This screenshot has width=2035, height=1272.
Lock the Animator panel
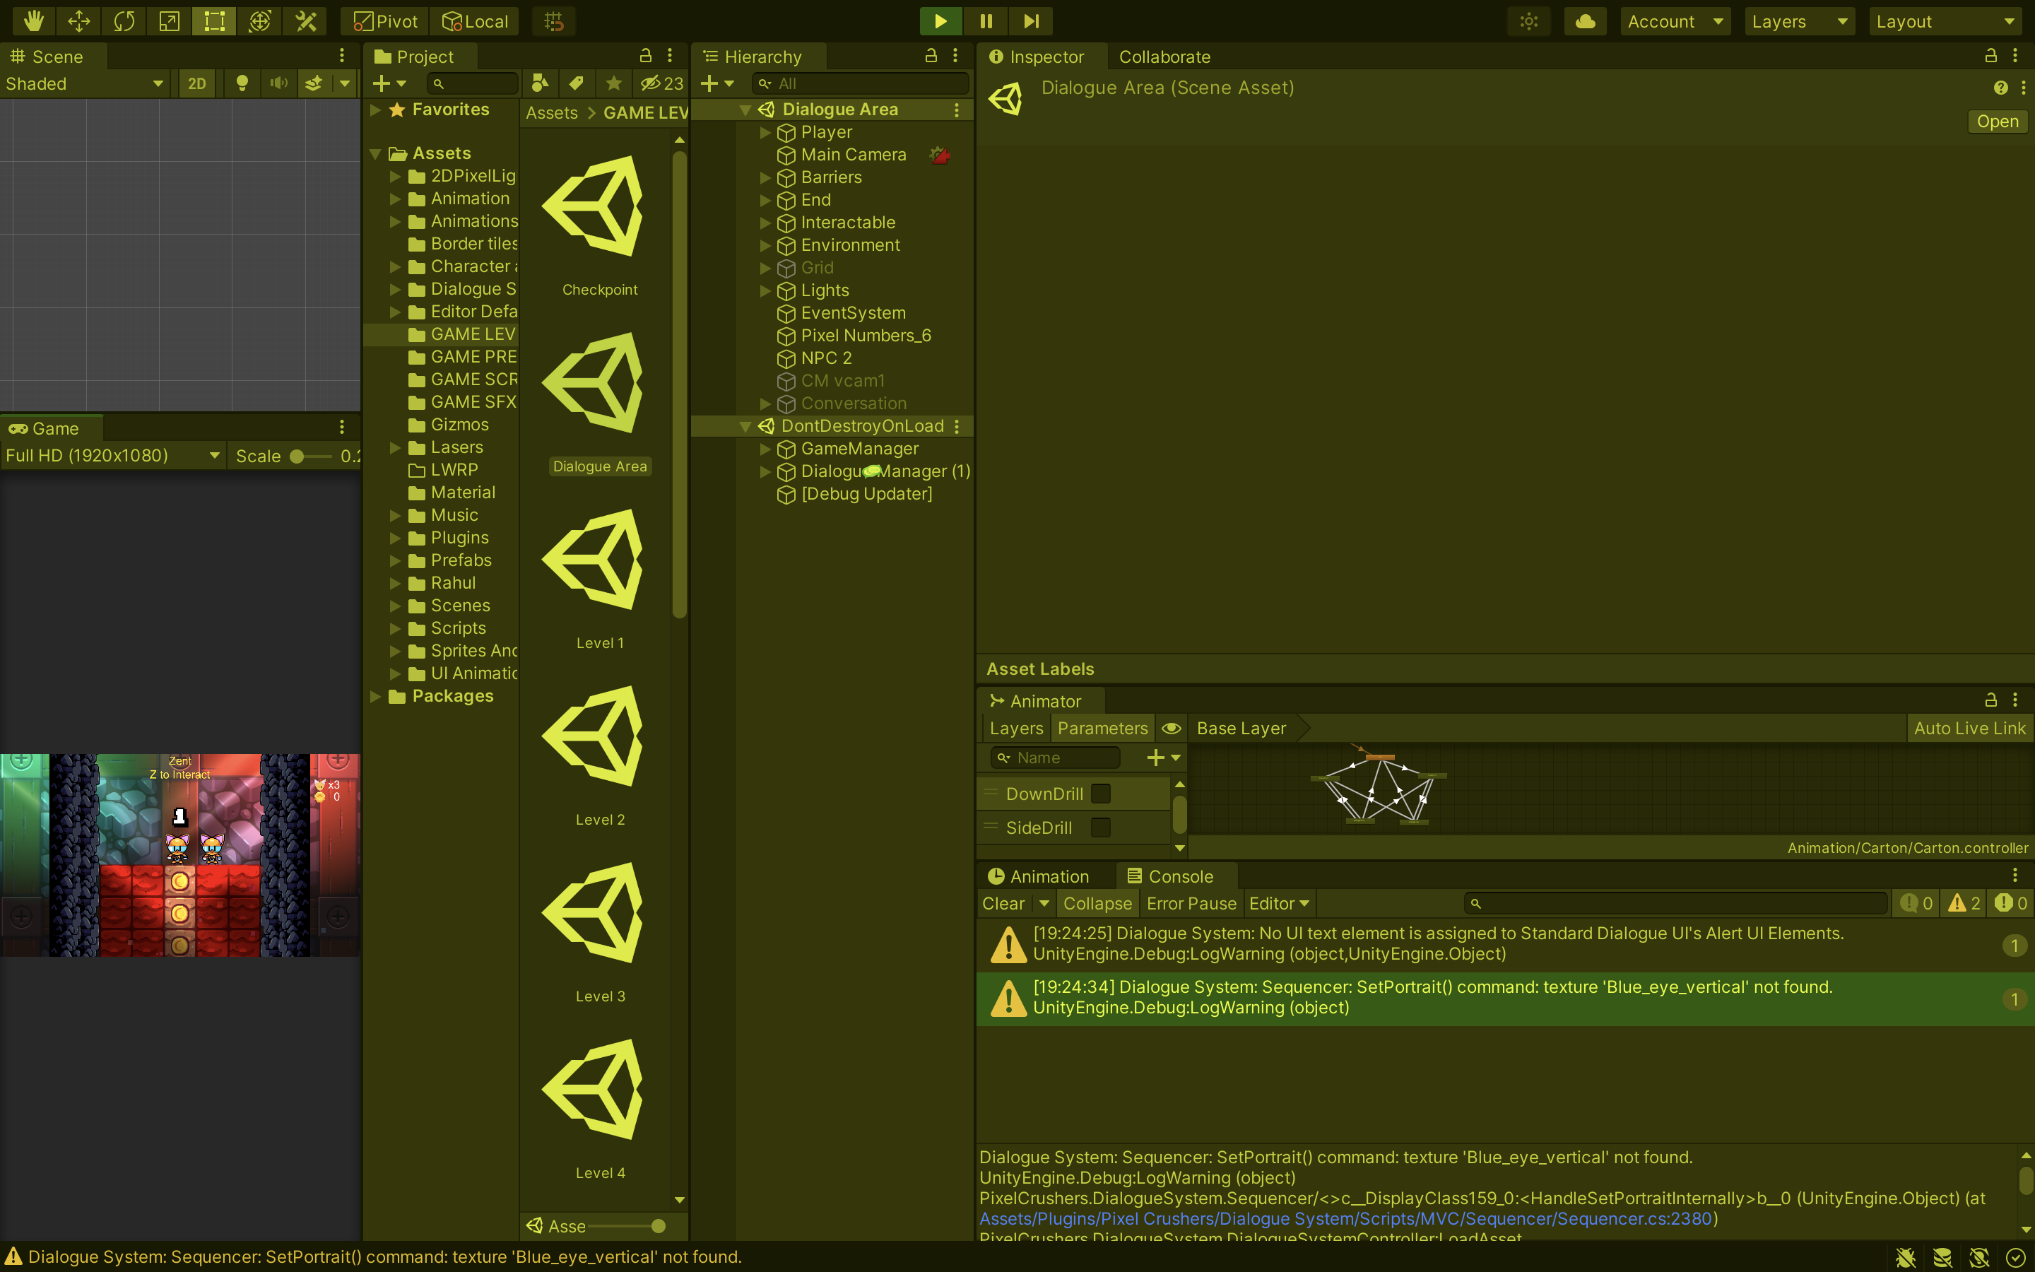pyautogui.click(x=1990, y=700)
